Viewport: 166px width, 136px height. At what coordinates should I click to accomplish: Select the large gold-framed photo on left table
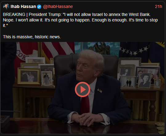[x=29, y=76]
